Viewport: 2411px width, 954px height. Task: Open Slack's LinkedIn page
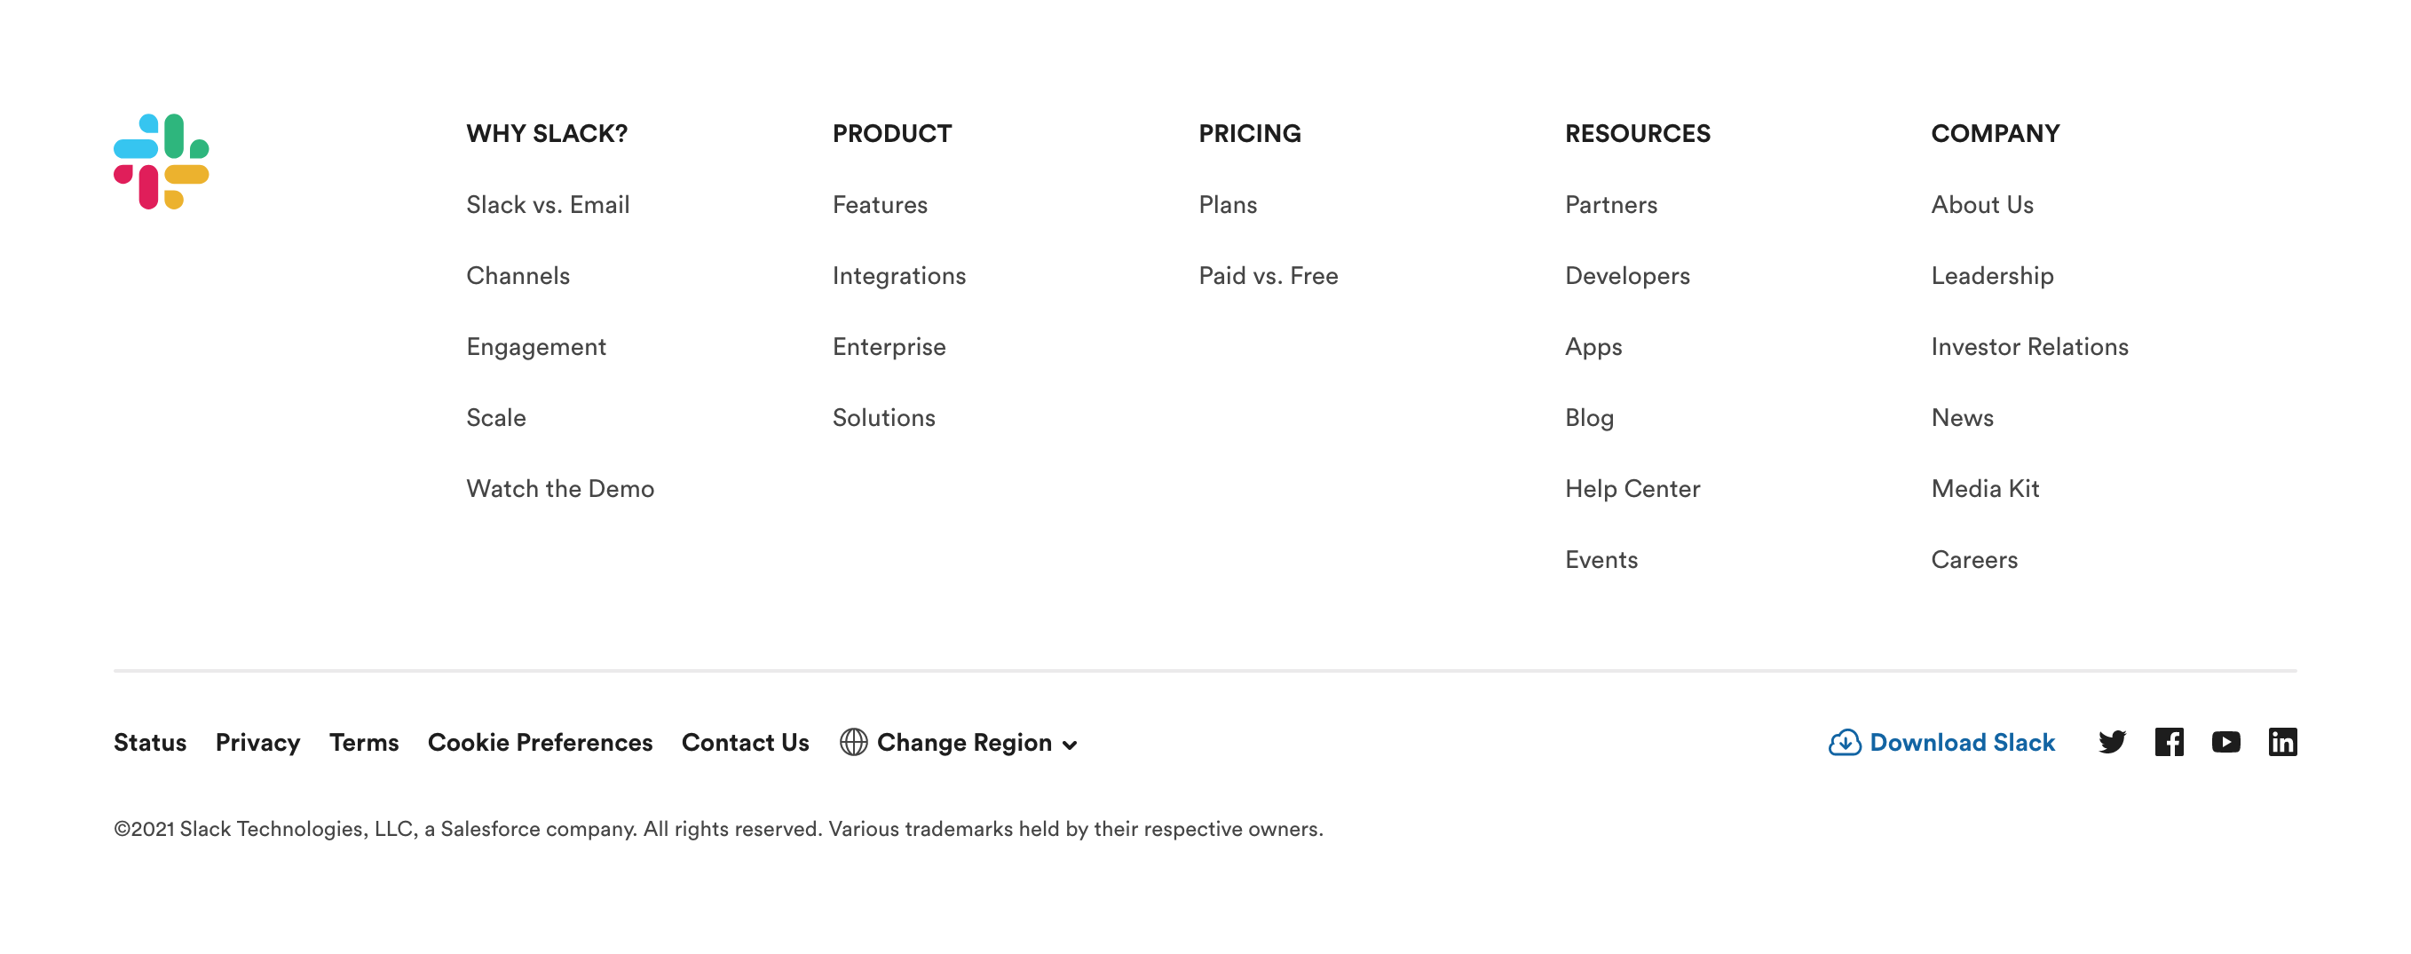pos(2284,742)
